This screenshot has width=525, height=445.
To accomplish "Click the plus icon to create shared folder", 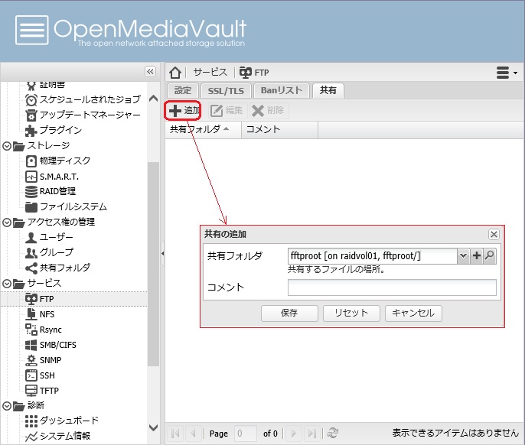I will [x=477, y=256].
